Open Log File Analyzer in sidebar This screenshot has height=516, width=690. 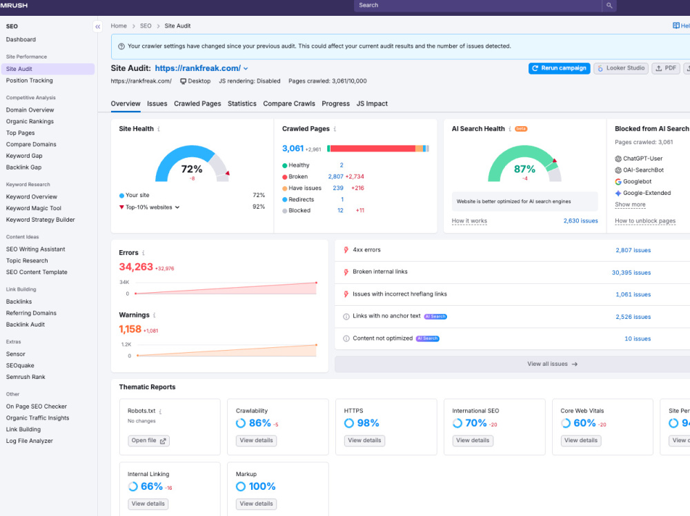(x=30, y=441)
